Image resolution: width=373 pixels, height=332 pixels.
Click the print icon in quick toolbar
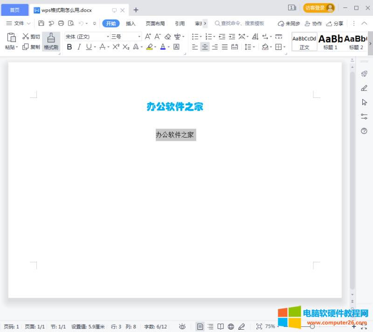(x=61, y=23)
